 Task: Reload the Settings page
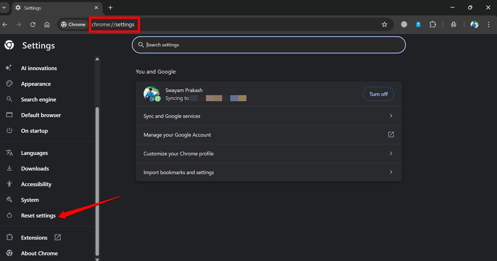click(x=33, y=25)
